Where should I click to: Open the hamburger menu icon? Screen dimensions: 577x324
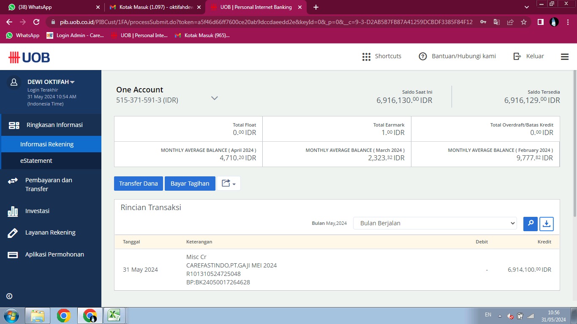[x=565, y=57]
